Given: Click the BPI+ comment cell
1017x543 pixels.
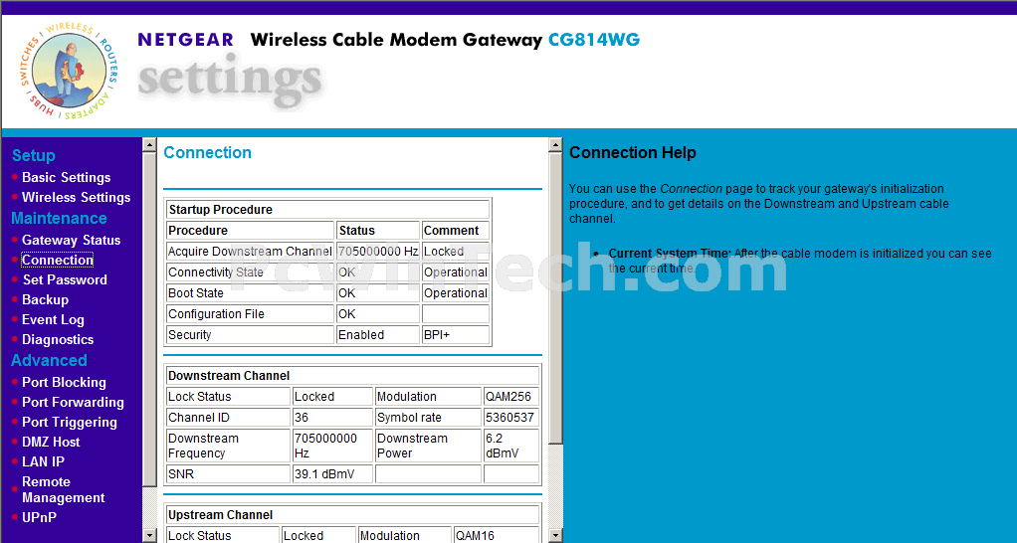Looking at the screenshot, I should (456, 335).
